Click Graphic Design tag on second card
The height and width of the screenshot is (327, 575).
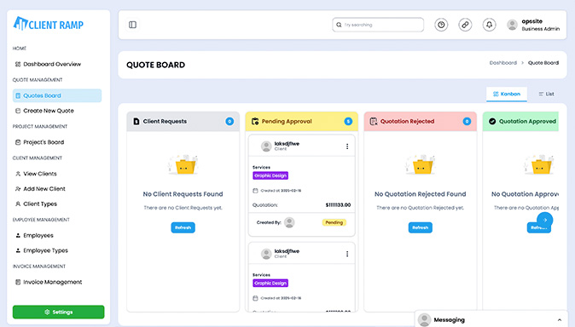coord(270,283)
